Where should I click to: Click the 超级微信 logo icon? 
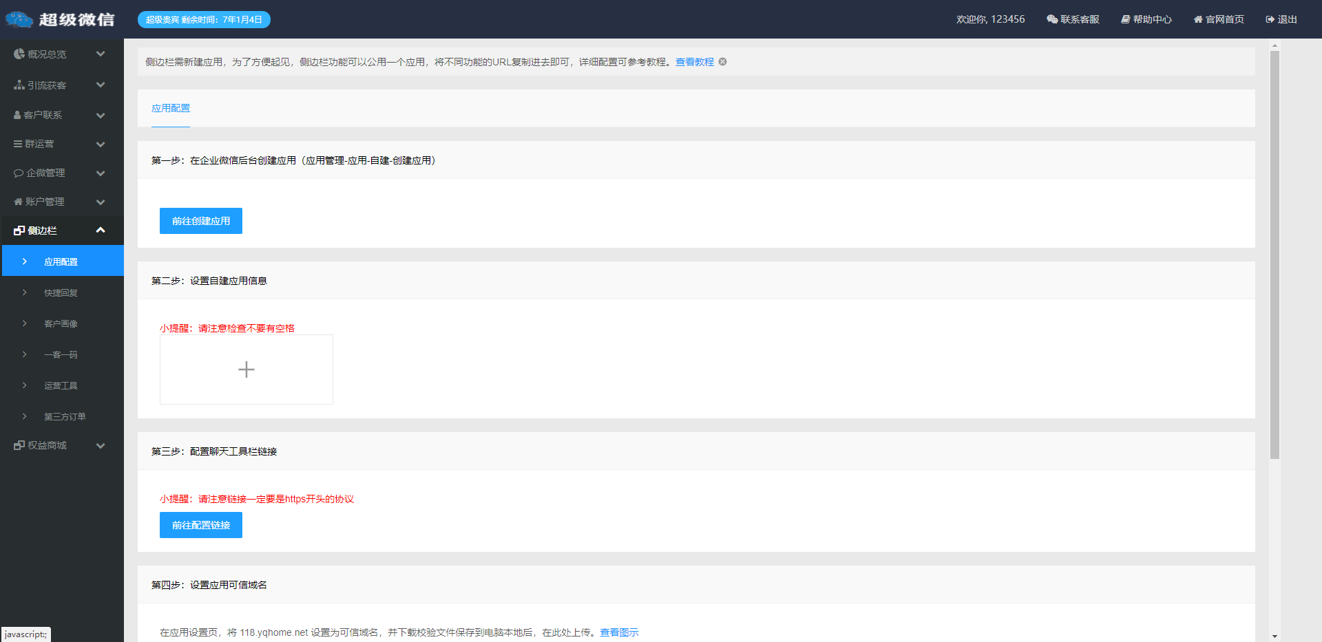pos(19,19)
